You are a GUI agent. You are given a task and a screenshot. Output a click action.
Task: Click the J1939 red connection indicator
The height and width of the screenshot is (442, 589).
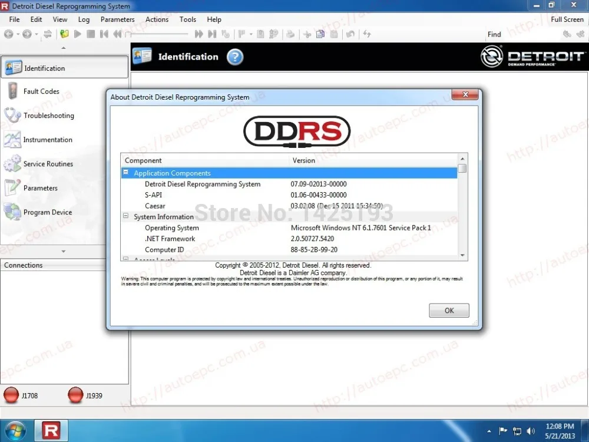pyautogui.click(x=75, y=395)
